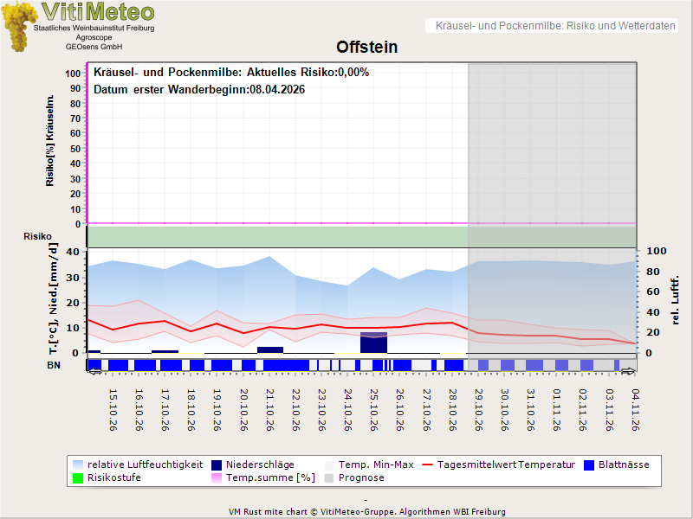The width and height of the screenshot is (693, 519).
Task: Click the 80 tick on humidity axis
Action: pos(653,272)
